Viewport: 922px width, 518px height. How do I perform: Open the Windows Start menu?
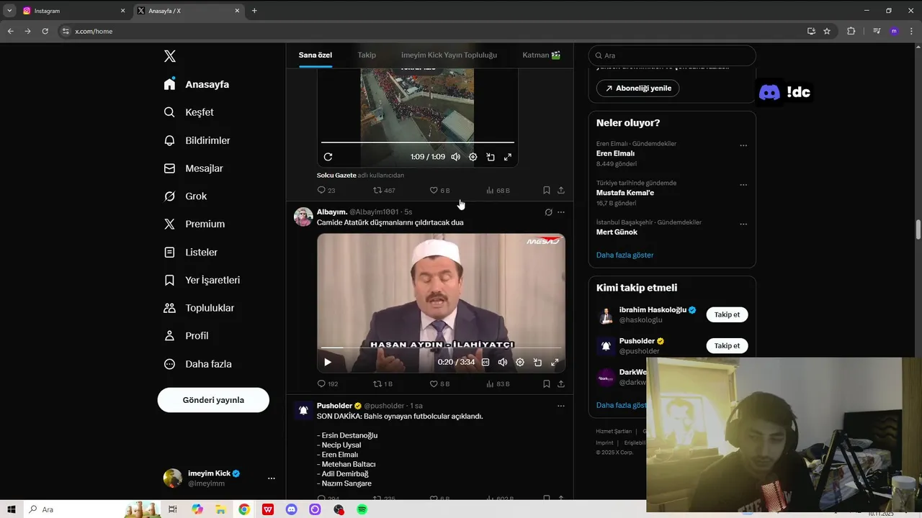[x=12, y=509]
